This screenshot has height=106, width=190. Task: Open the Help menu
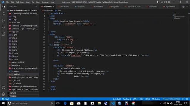point(52,2)
